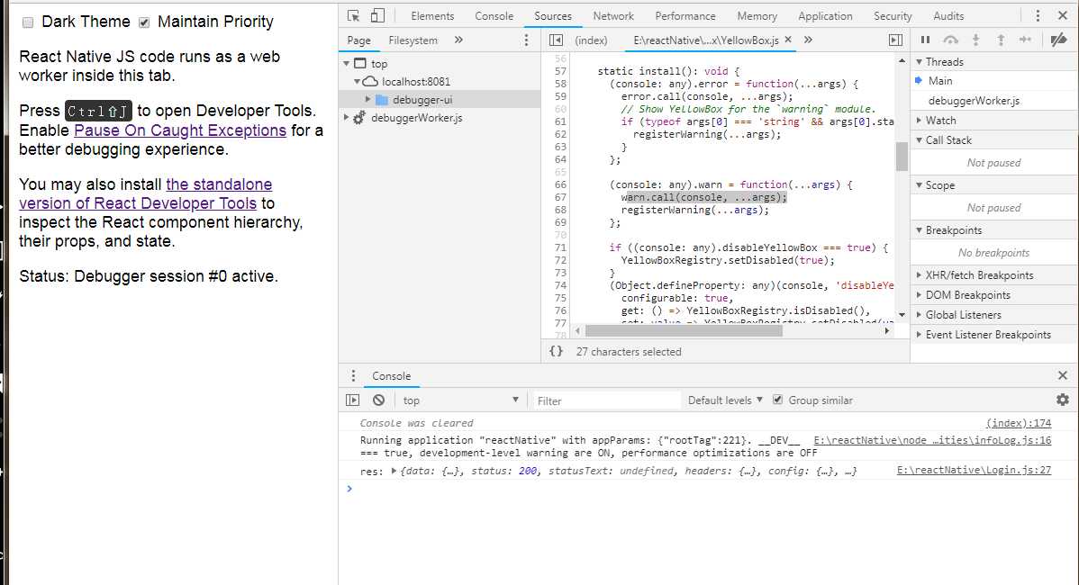Expand the debugger-ui folder
Screen dimensions: 1079x585
[x=367, y=100]
